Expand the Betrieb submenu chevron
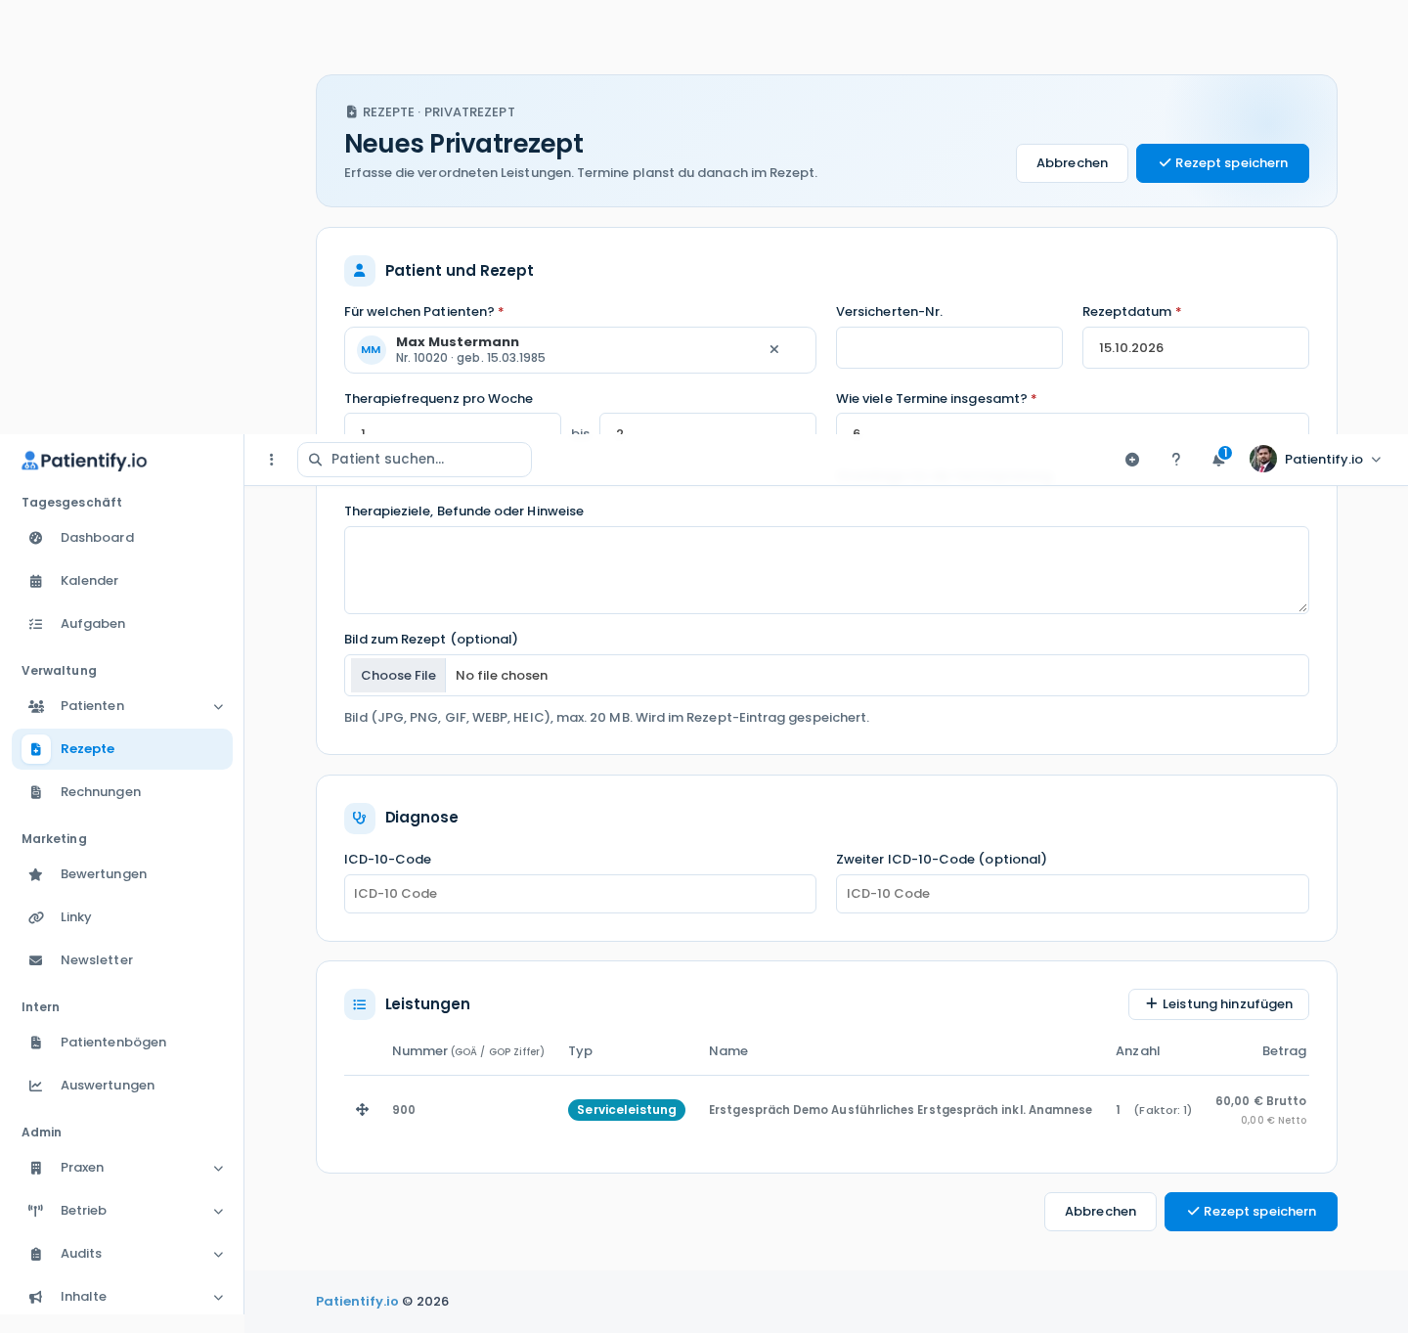Screen dimensions: 1408x1333 click(x=219, y=1211)
